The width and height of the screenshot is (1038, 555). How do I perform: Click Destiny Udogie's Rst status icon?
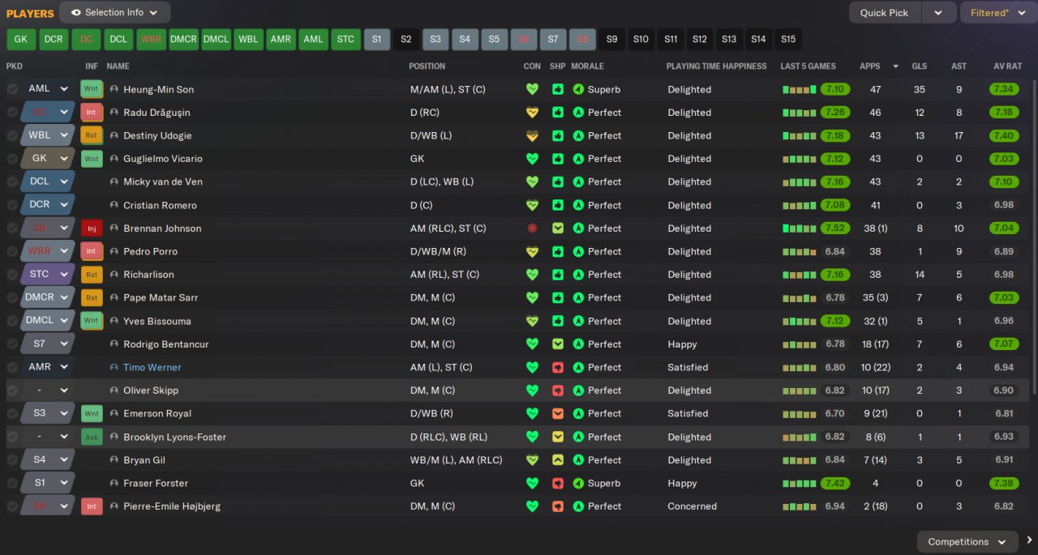tap(92, 135)
